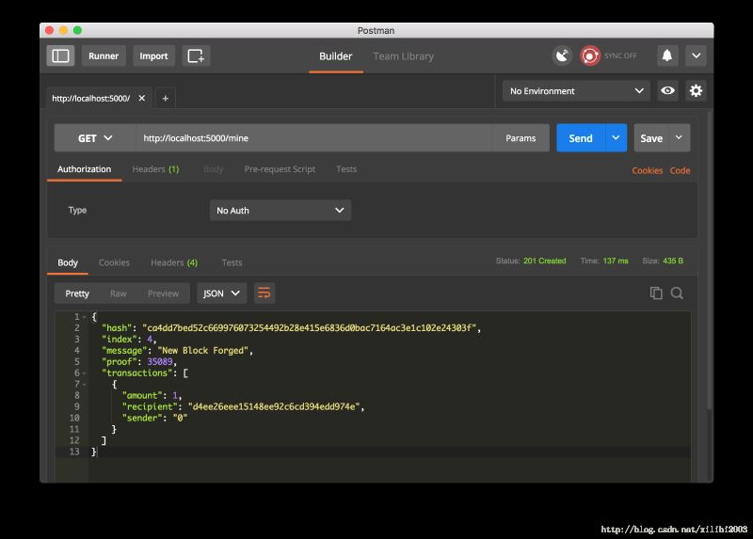The height and width of the screenshot is (539, 753).
Task: Select the Preview view mode
Action: (x=163, y=293)
